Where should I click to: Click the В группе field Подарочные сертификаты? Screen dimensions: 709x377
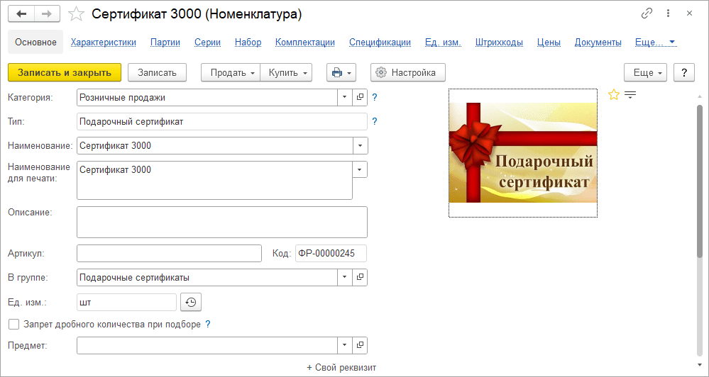click(x=207, y=277)
